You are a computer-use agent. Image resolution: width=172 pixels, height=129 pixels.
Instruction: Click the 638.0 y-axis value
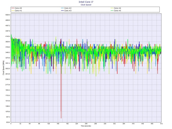click(8, 122)
